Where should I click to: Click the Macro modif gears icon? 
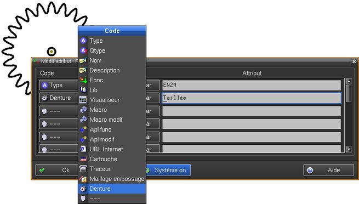pos(83,120)
